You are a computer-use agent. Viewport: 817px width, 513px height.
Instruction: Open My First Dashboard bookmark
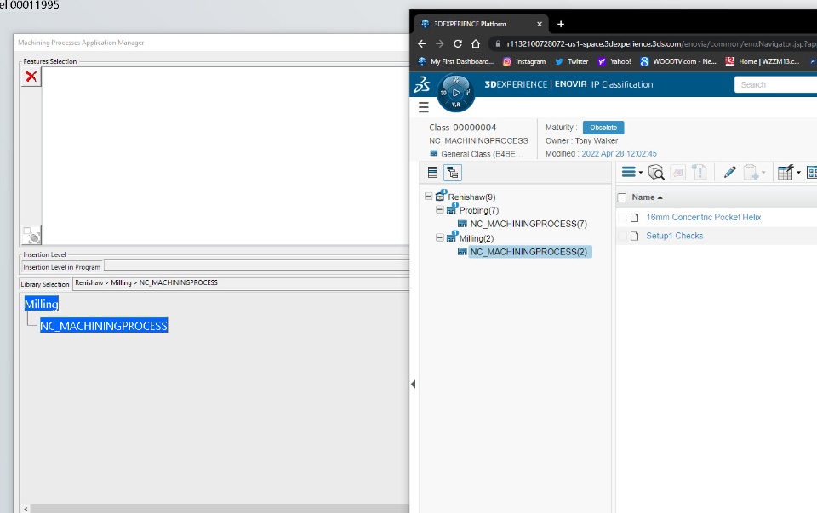pyautogui.click(x=456, y=61)
